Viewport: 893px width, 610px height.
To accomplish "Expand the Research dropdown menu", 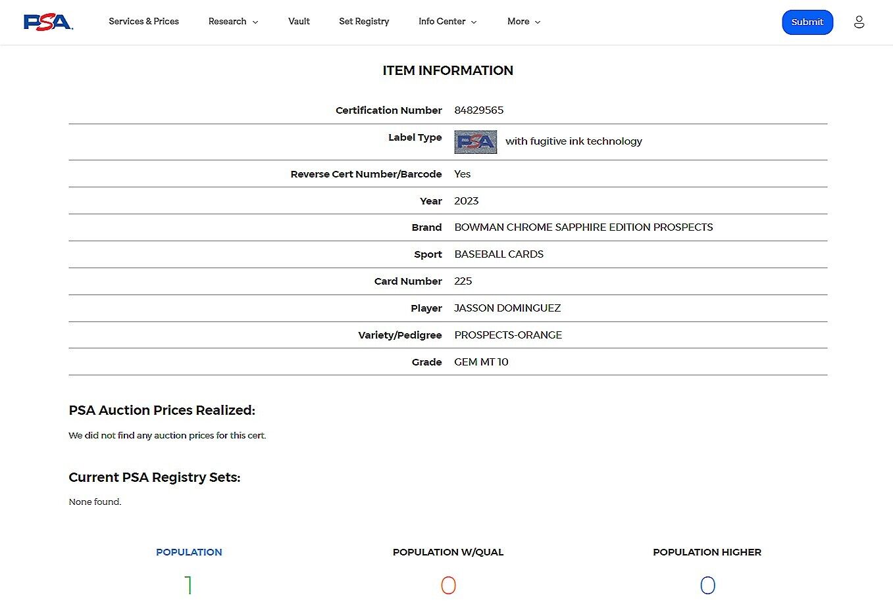I will pyautogui.click(x=233, y=22).
